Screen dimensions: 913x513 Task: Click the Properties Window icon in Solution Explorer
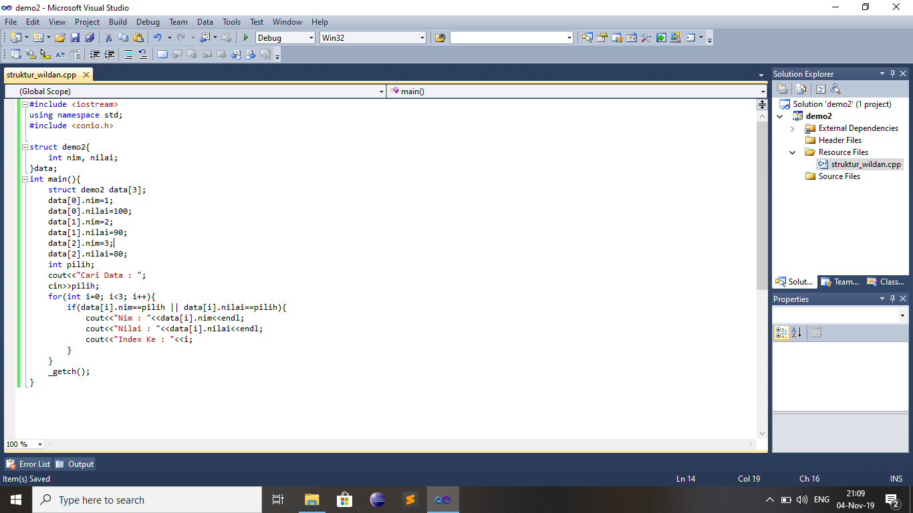pyautogui.click(x=781, y=88)
